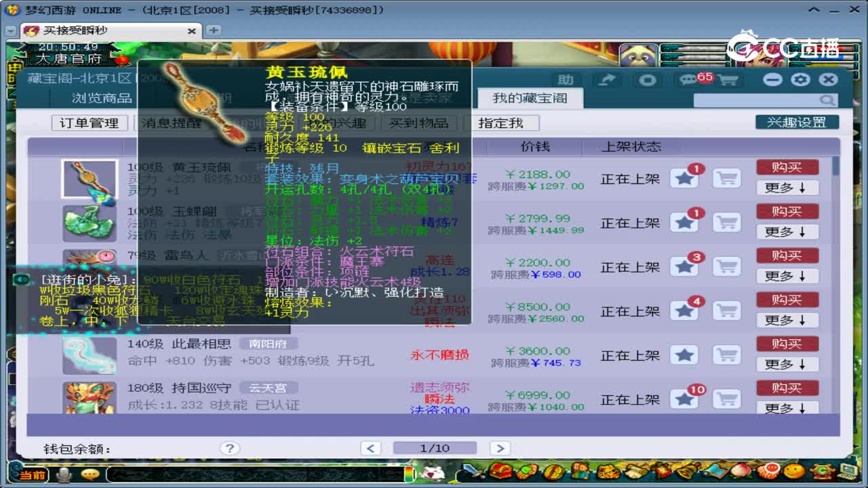The height and width of the screenshot is (488, 868).
Task: Toggle favorite star for 雷鸟人
Action: coord(685,267)
